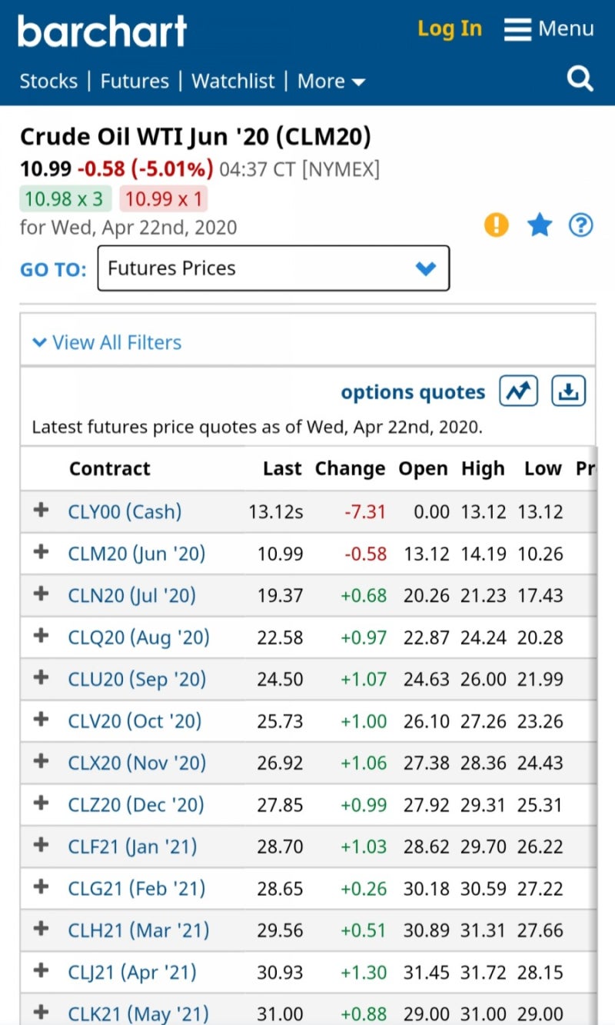Viewport: 615px width, 1025px height.
Task: Add CLM20 to watchlist with star icon
Action: click(540, 225)
